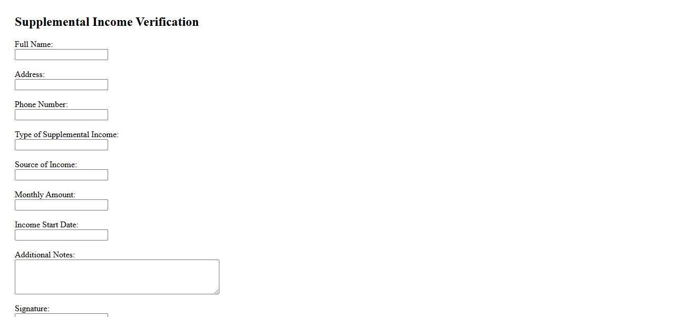This screenshot has width=674, height=317.
Task: Click the "Monthly Amount:" label
Action: 45,195
